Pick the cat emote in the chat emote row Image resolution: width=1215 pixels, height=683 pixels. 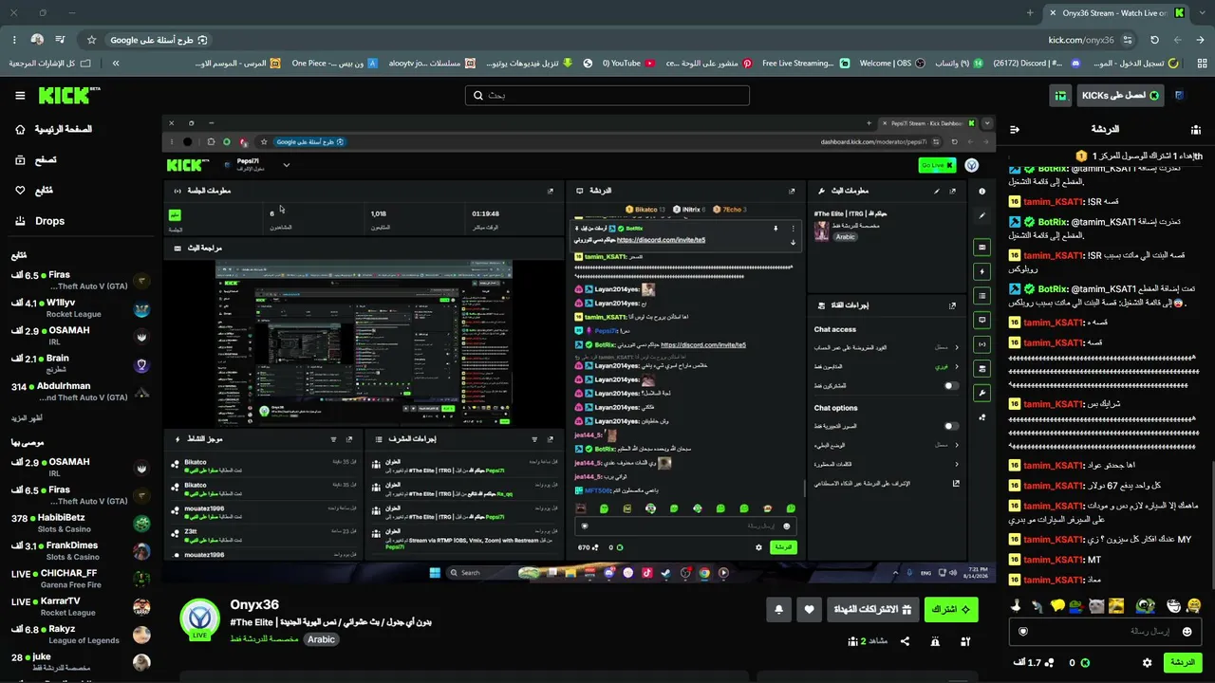1096,605
